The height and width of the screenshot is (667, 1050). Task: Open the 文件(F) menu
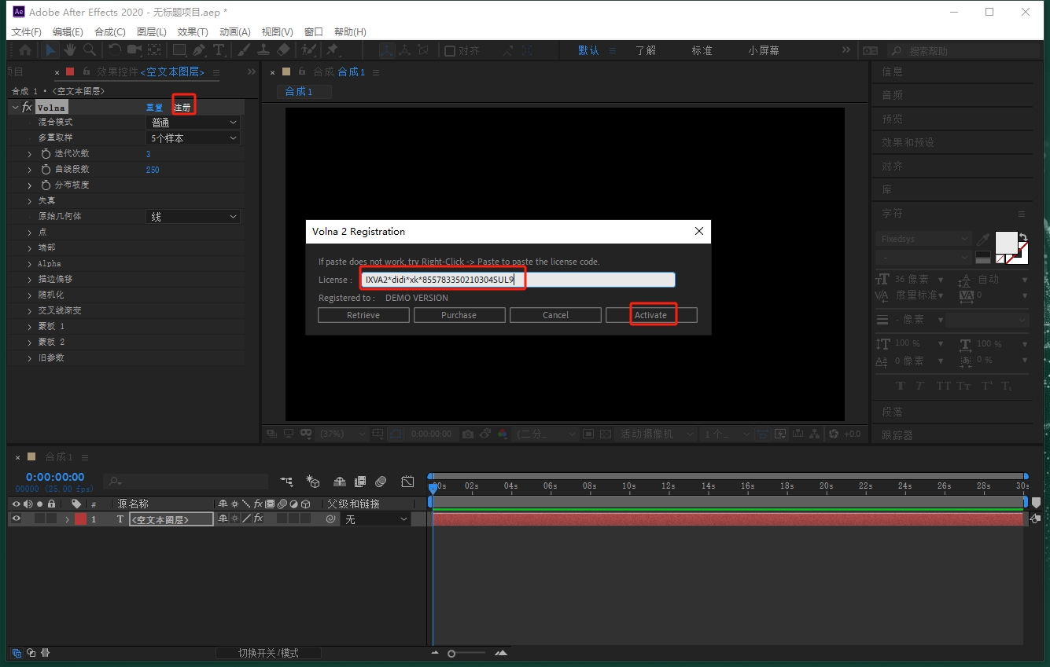point(27,32)
